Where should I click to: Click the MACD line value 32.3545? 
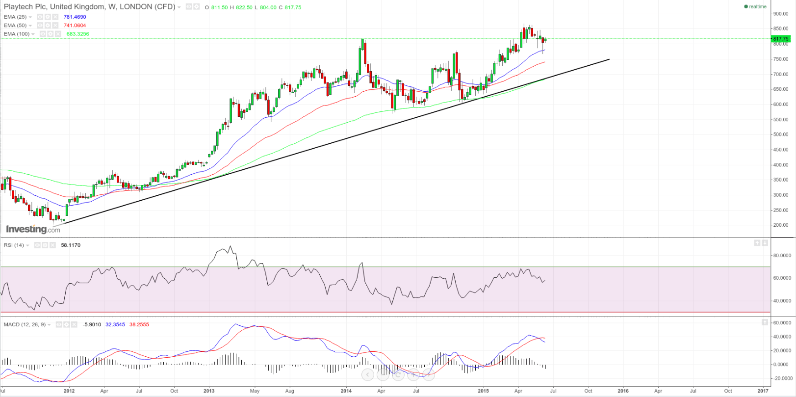coord(115,324)
